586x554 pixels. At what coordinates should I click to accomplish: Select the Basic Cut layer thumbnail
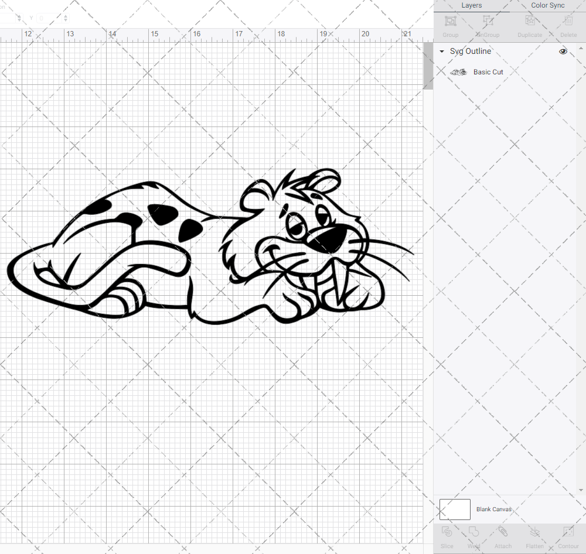pyautogui.click(x=458, y=72)
